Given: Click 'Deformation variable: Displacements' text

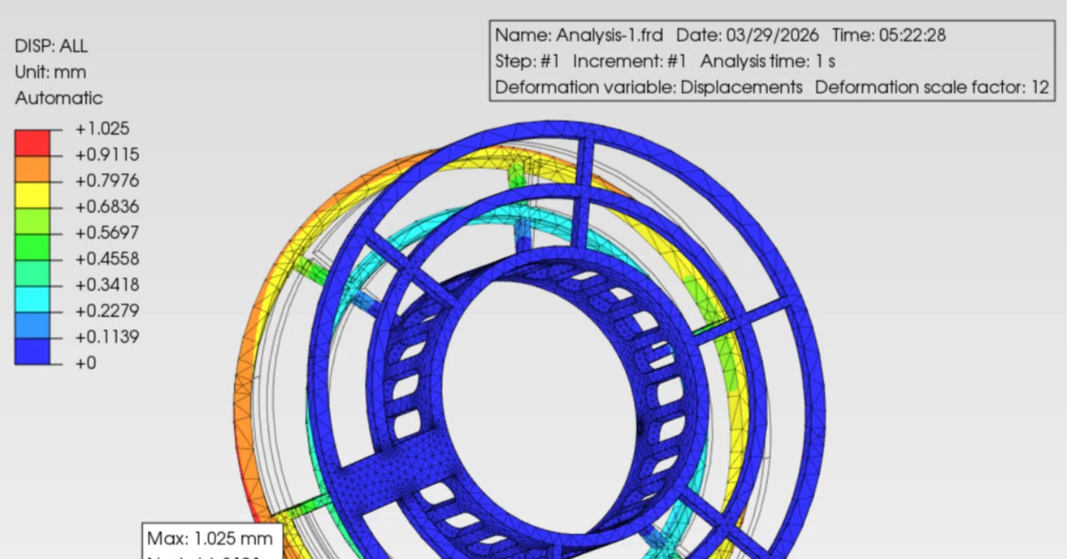Looking at the screenshot, I should click(x=649, y=87).
